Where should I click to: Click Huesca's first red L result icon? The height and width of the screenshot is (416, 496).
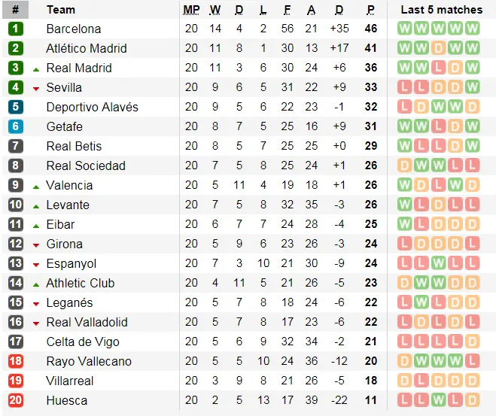tap(404, 400)
